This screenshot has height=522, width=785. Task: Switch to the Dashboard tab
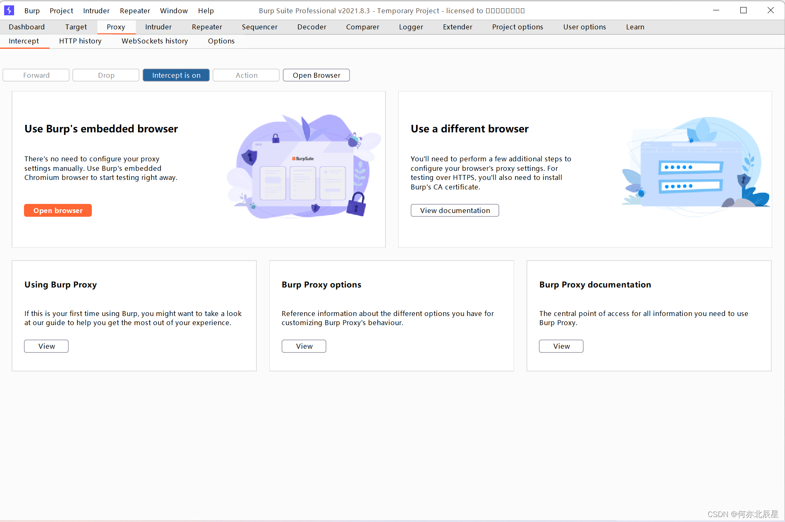[x=26, y=27]
